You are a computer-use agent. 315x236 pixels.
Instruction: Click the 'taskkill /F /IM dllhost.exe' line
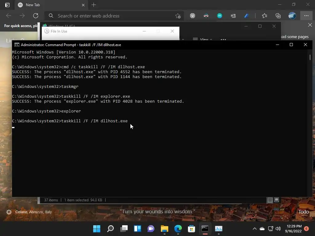pos(70,121)
